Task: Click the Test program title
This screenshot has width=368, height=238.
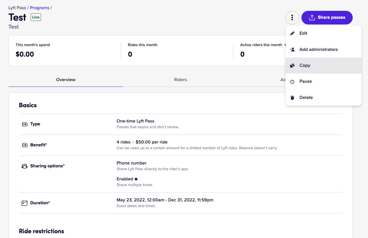Action: coord(18,17)
